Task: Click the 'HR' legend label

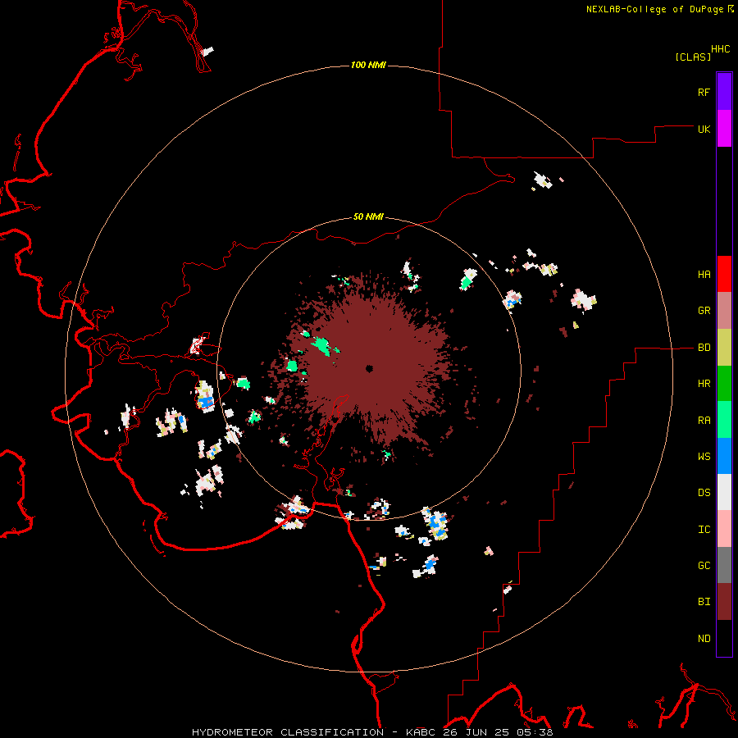Action: click(x=704, y=384)
